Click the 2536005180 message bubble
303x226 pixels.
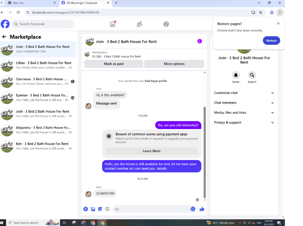click(x=105, y=193)
